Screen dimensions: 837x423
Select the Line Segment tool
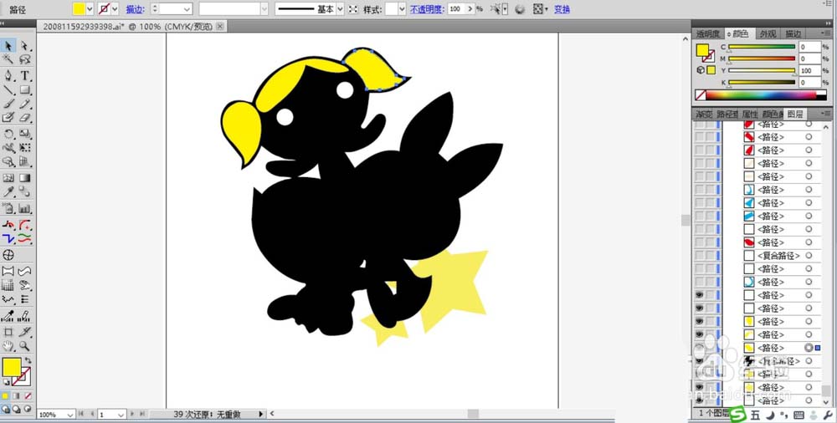[x=8, y=89]
